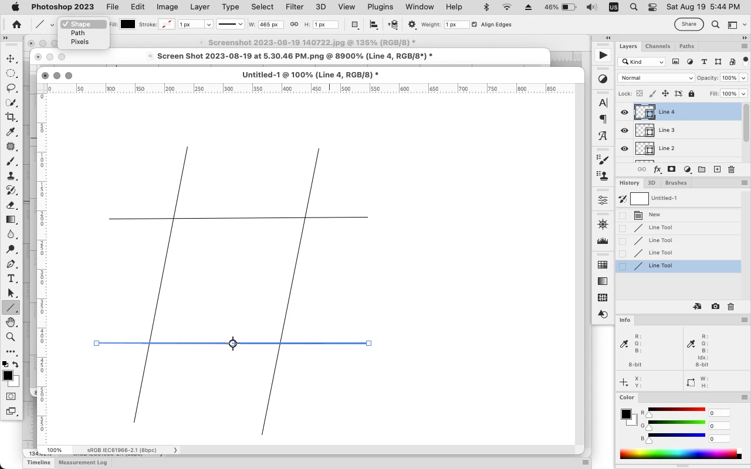Toggle link between width and height

[295, 25]
